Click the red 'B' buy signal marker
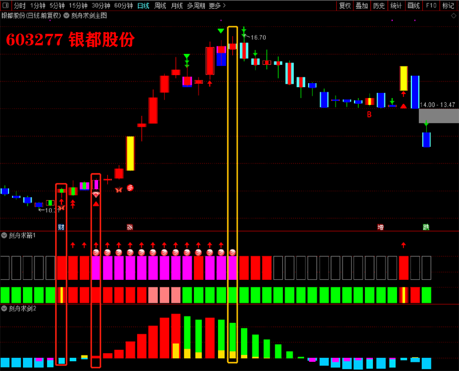The image size is (459, 371). tap(369, 115)
